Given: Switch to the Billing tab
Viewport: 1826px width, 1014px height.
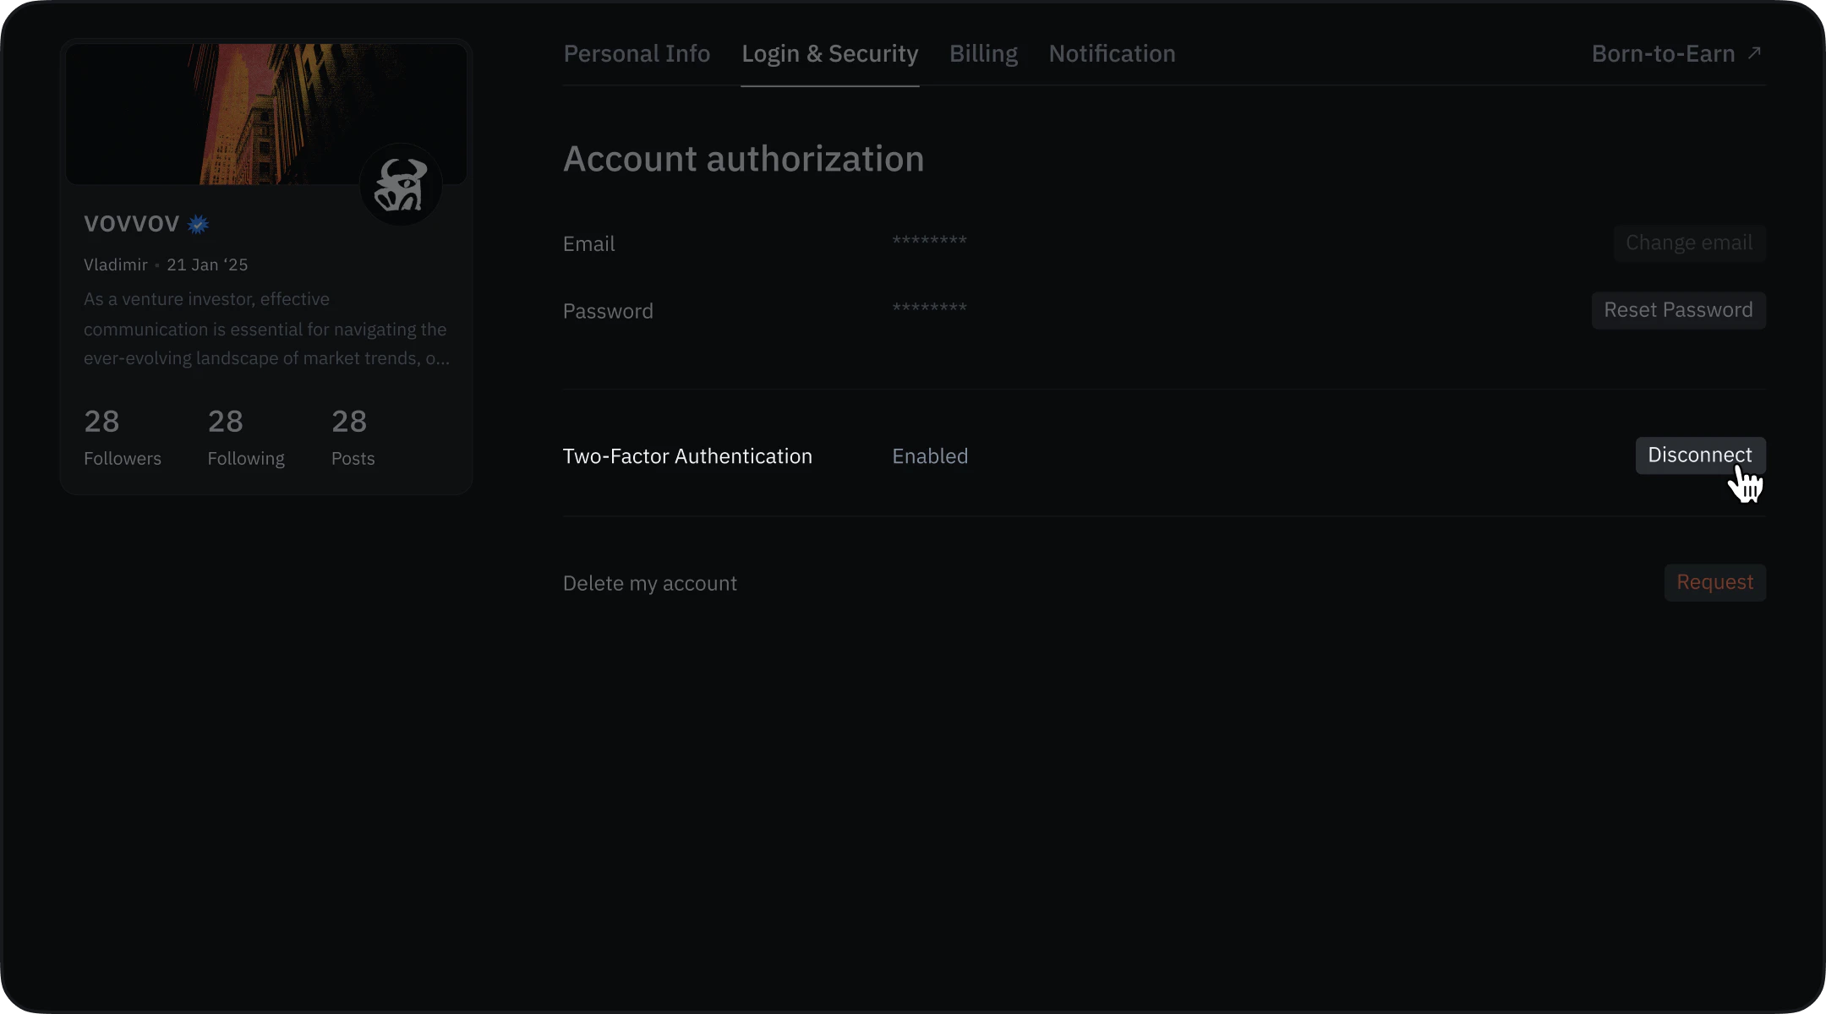Looking at the screenshot, I should (983, 54).
